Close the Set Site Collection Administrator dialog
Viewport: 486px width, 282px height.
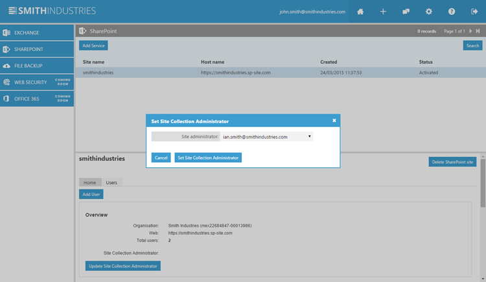pyautogui.click(x=334, y=121)
